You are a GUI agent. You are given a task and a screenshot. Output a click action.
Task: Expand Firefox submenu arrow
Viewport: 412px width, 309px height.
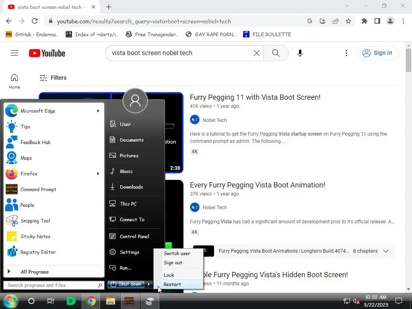coord(98,174)
